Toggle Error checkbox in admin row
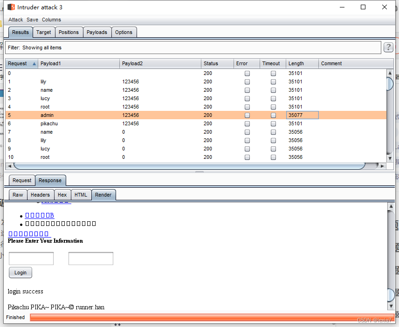Viewport: 399px width, 327px height. coord(247,116)
